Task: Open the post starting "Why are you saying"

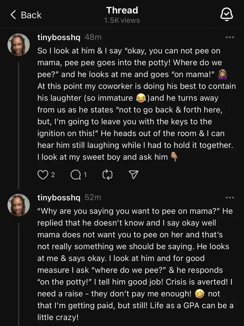Action: click(135, 264)
